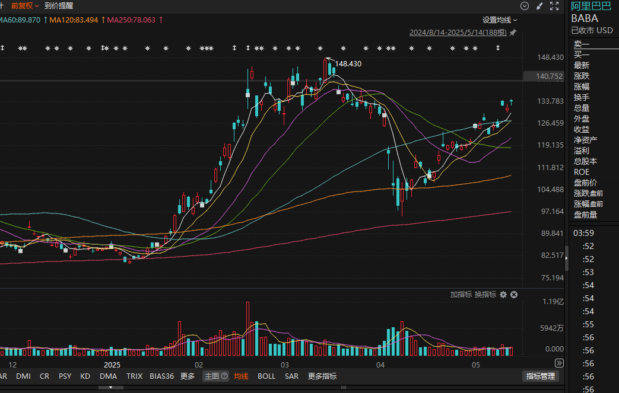Switch to the TRIX indicator tab
619x393 pixels.
pos(134,376)
